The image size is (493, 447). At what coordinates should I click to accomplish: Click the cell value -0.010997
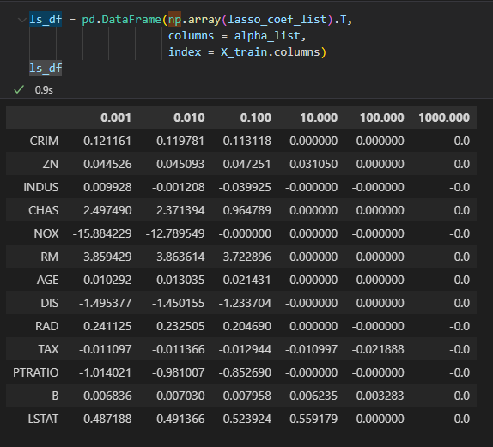coord(311,349)
